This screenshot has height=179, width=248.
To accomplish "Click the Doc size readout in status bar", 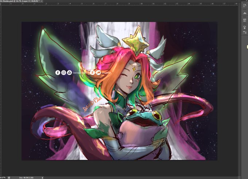I will point(26,178).
